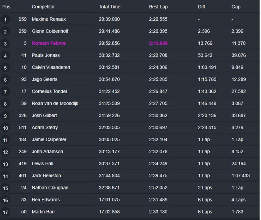Select competitor Glenn Coldenhoff

pyautogui.click(x=50, y=31)
